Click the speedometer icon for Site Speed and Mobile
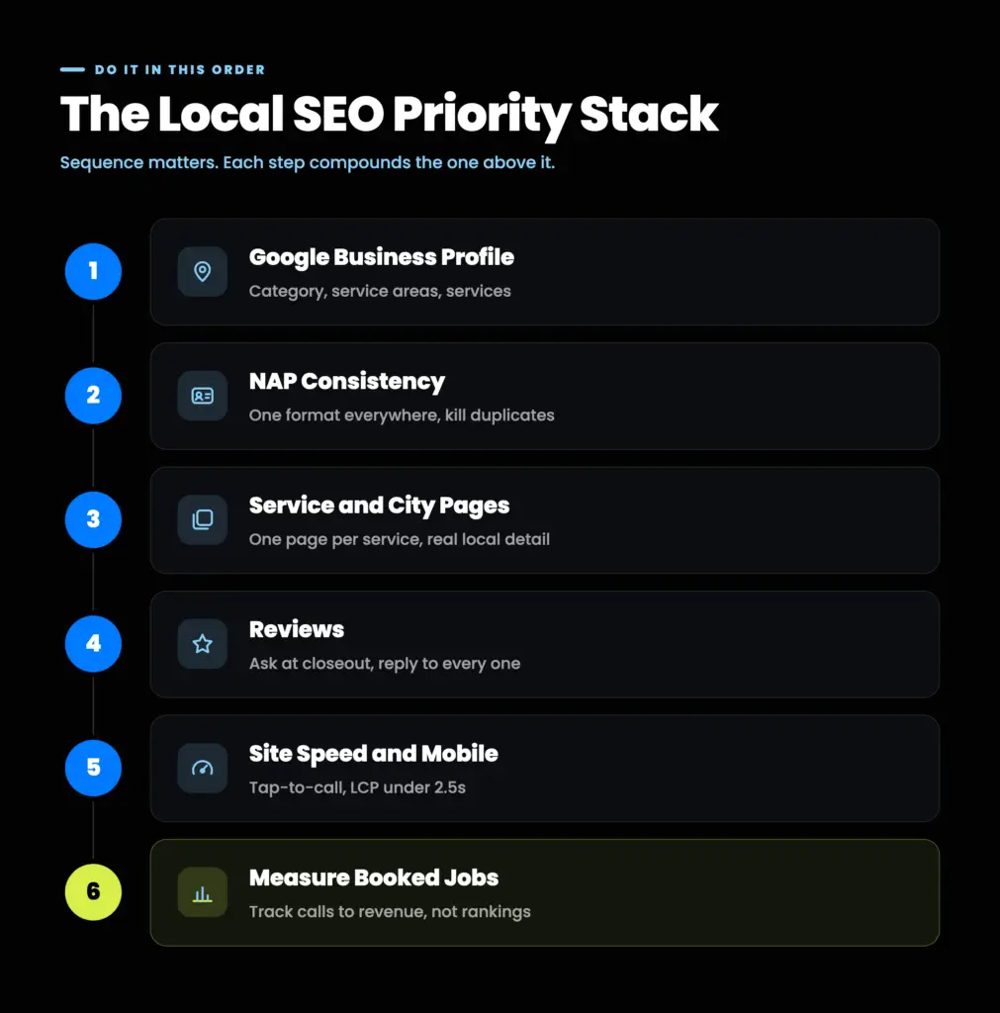 point(202,768)
